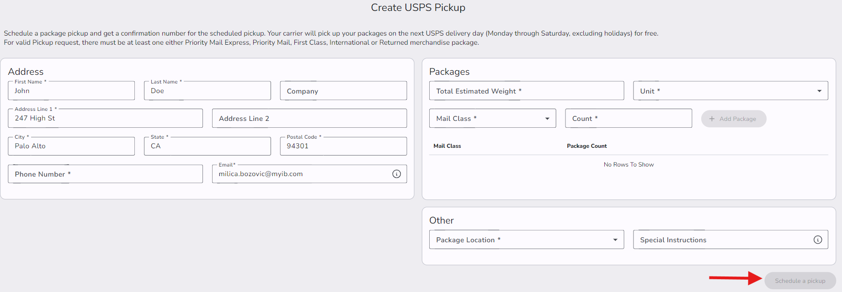Select the Last Name input field

(207, 91)
